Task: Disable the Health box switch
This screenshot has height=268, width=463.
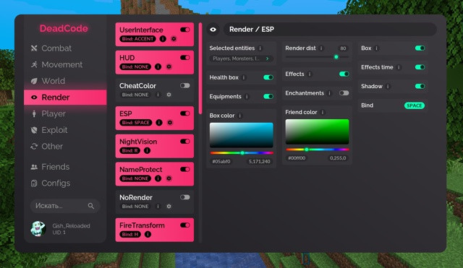Action: tap(268, 77)
